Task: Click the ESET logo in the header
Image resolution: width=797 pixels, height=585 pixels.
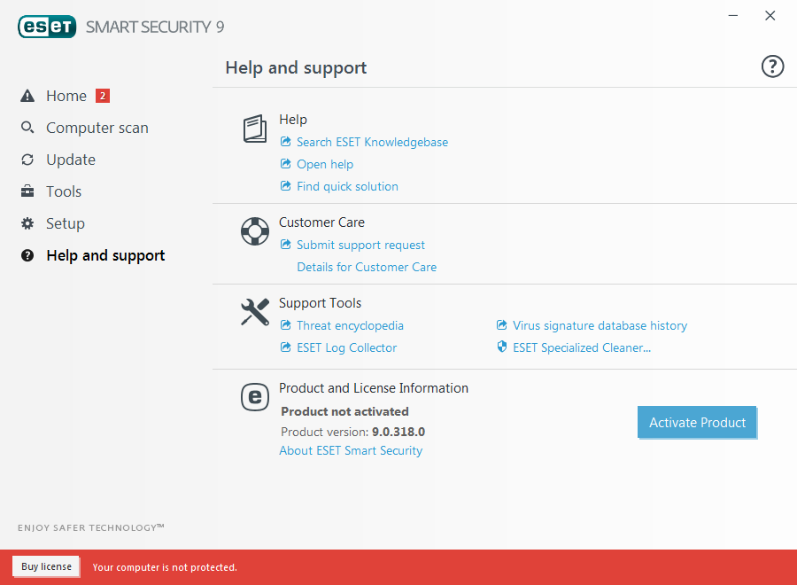Action: point(46,27)
